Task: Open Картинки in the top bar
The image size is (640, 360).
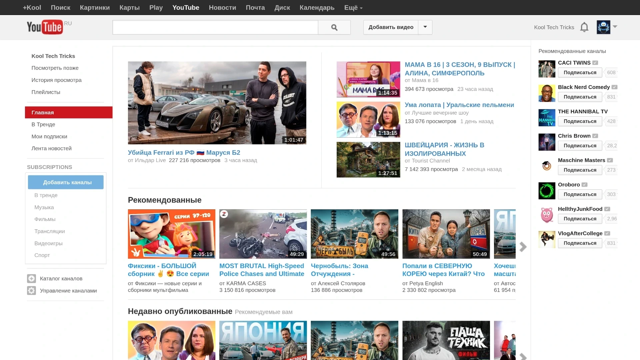Action: pyautogui.click(x=95, y=7)
